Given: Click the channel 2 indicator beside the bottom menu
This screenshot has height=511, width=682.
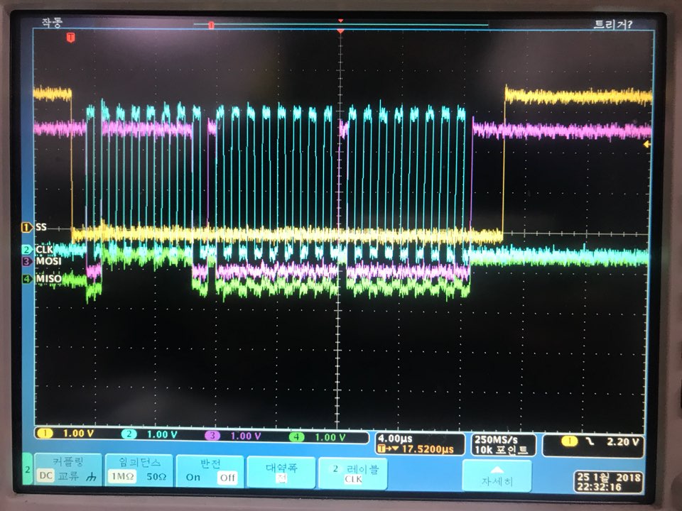Looking at the screenshot, I should pos(27,469).
